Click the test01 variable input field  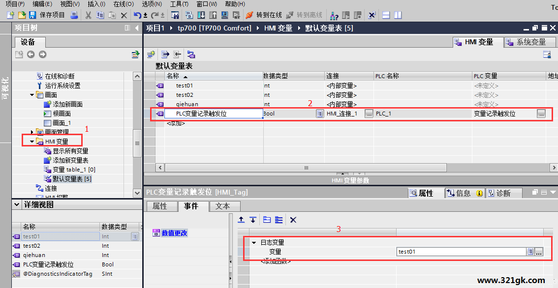[461, 252]
